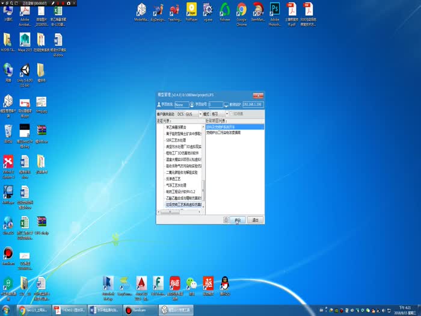Open Google Chrome desktop shortcut
The height and width of the screenshot is (316, 421).
click(x=242, y=11)
